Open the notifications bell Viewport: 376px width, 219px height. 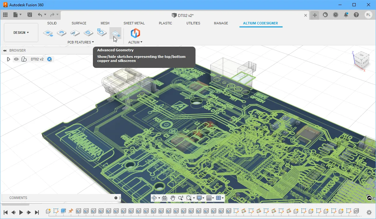(x=346, y=15)
